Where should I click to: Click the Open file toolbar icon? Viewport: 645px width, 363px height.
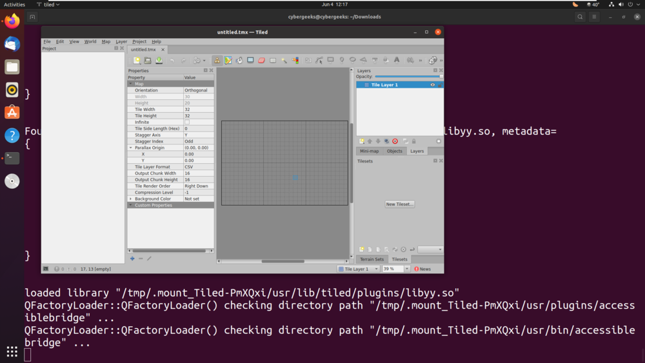[x=148, y=61]
